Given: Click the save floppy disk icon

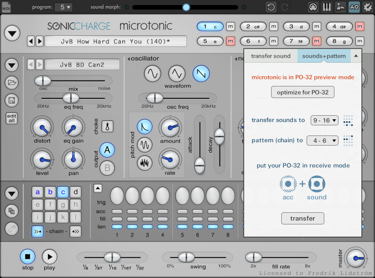Looking at the screenshot, I should pos(12,101).
